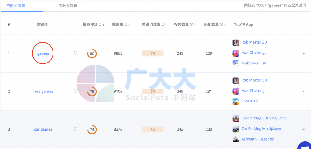Click search score ring showing 80
The height and width of the screenshot is (149, 311).
tap(92, 53)
